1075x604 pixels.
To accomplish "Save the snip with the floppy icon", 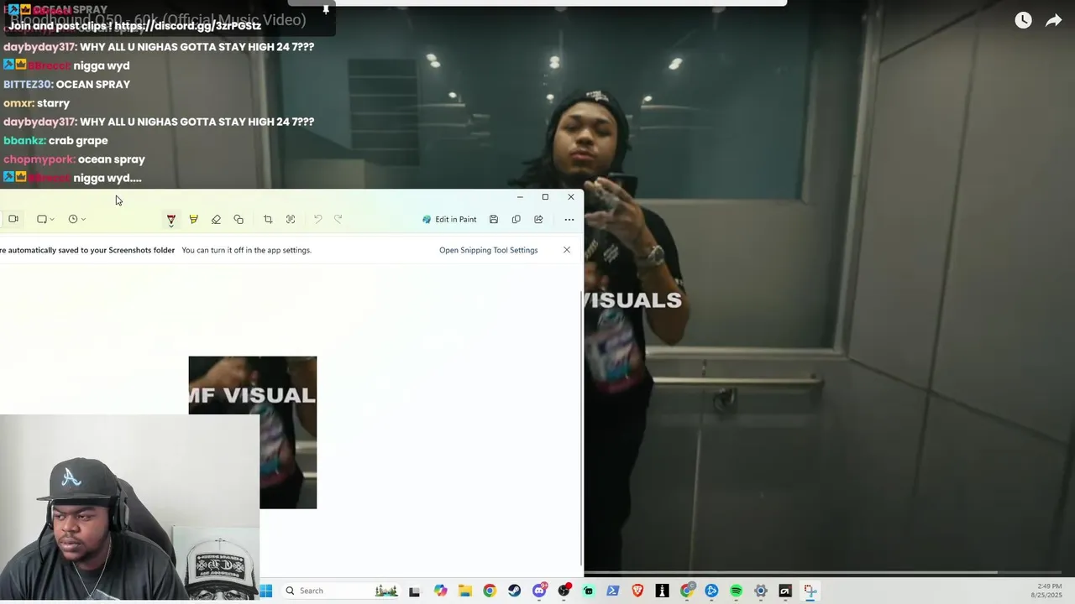I will [x=494, y=219].
